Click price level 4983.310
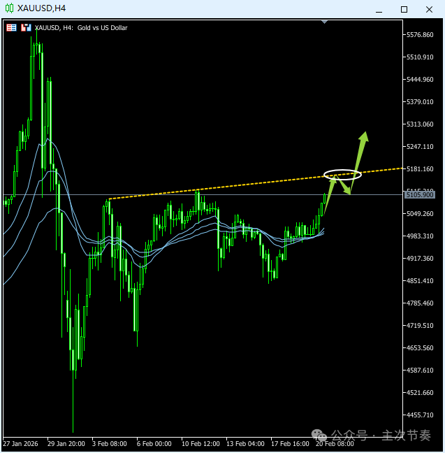This screenshot has width=445, height=453. pyautogui.click(x=420, y=236)
